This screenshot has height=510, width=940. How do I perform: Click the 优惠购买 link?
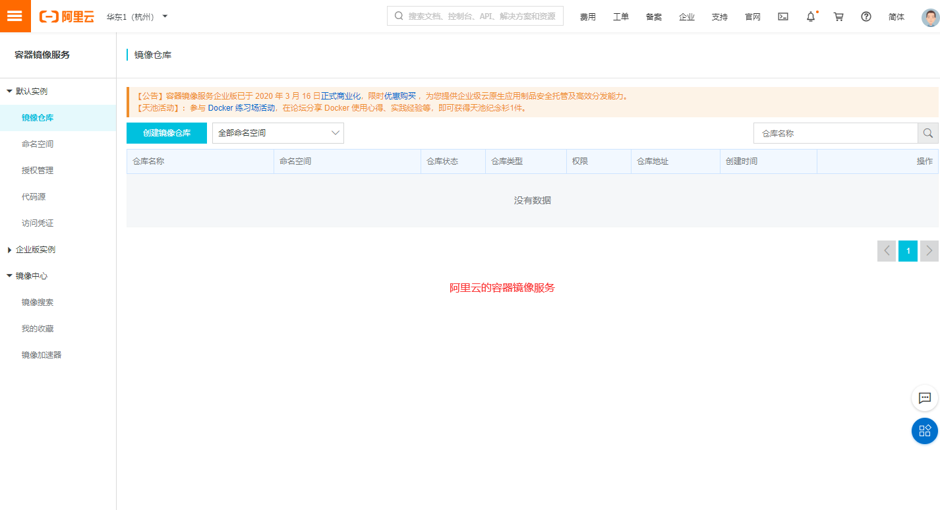pos(400,96)
